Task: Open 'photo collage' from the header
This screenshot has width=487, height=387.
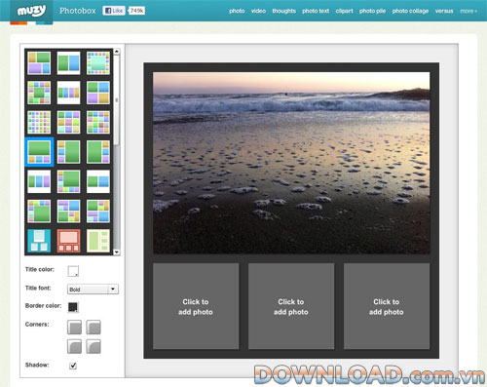Action: pos(410,11)
